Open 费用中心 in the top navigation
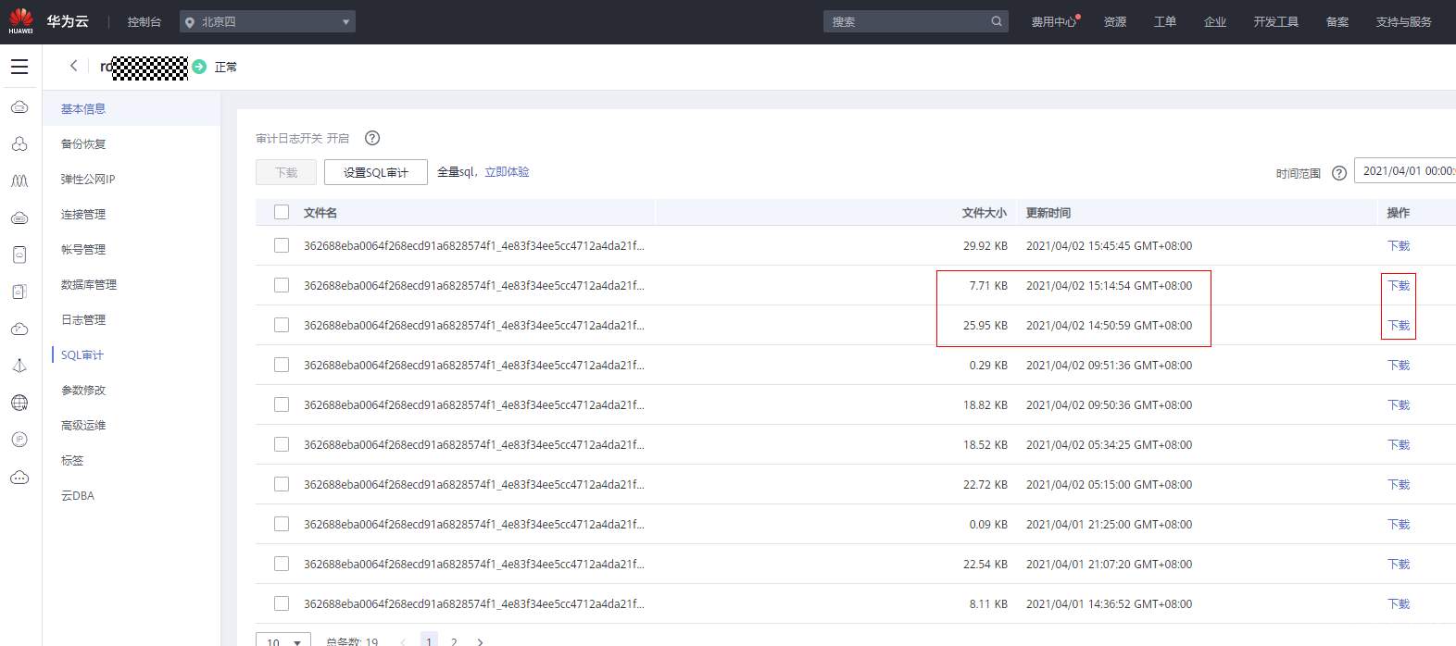1456x646 pixels. point(1054,22)
